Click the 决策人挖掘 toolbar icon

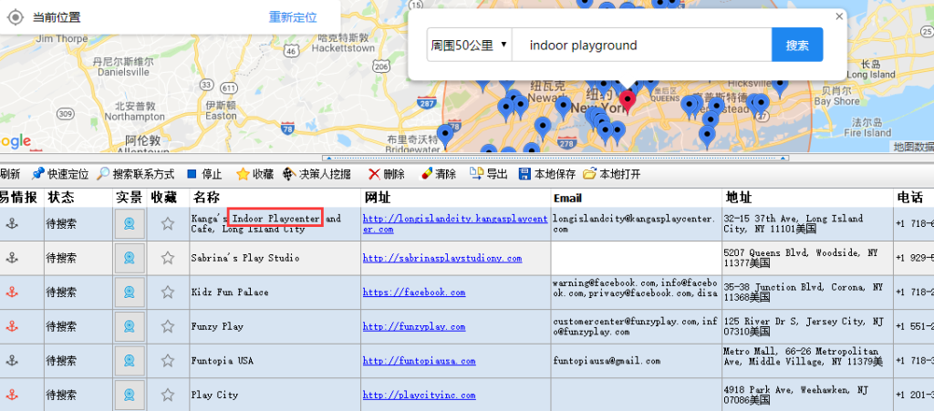[x=289, y=174]
